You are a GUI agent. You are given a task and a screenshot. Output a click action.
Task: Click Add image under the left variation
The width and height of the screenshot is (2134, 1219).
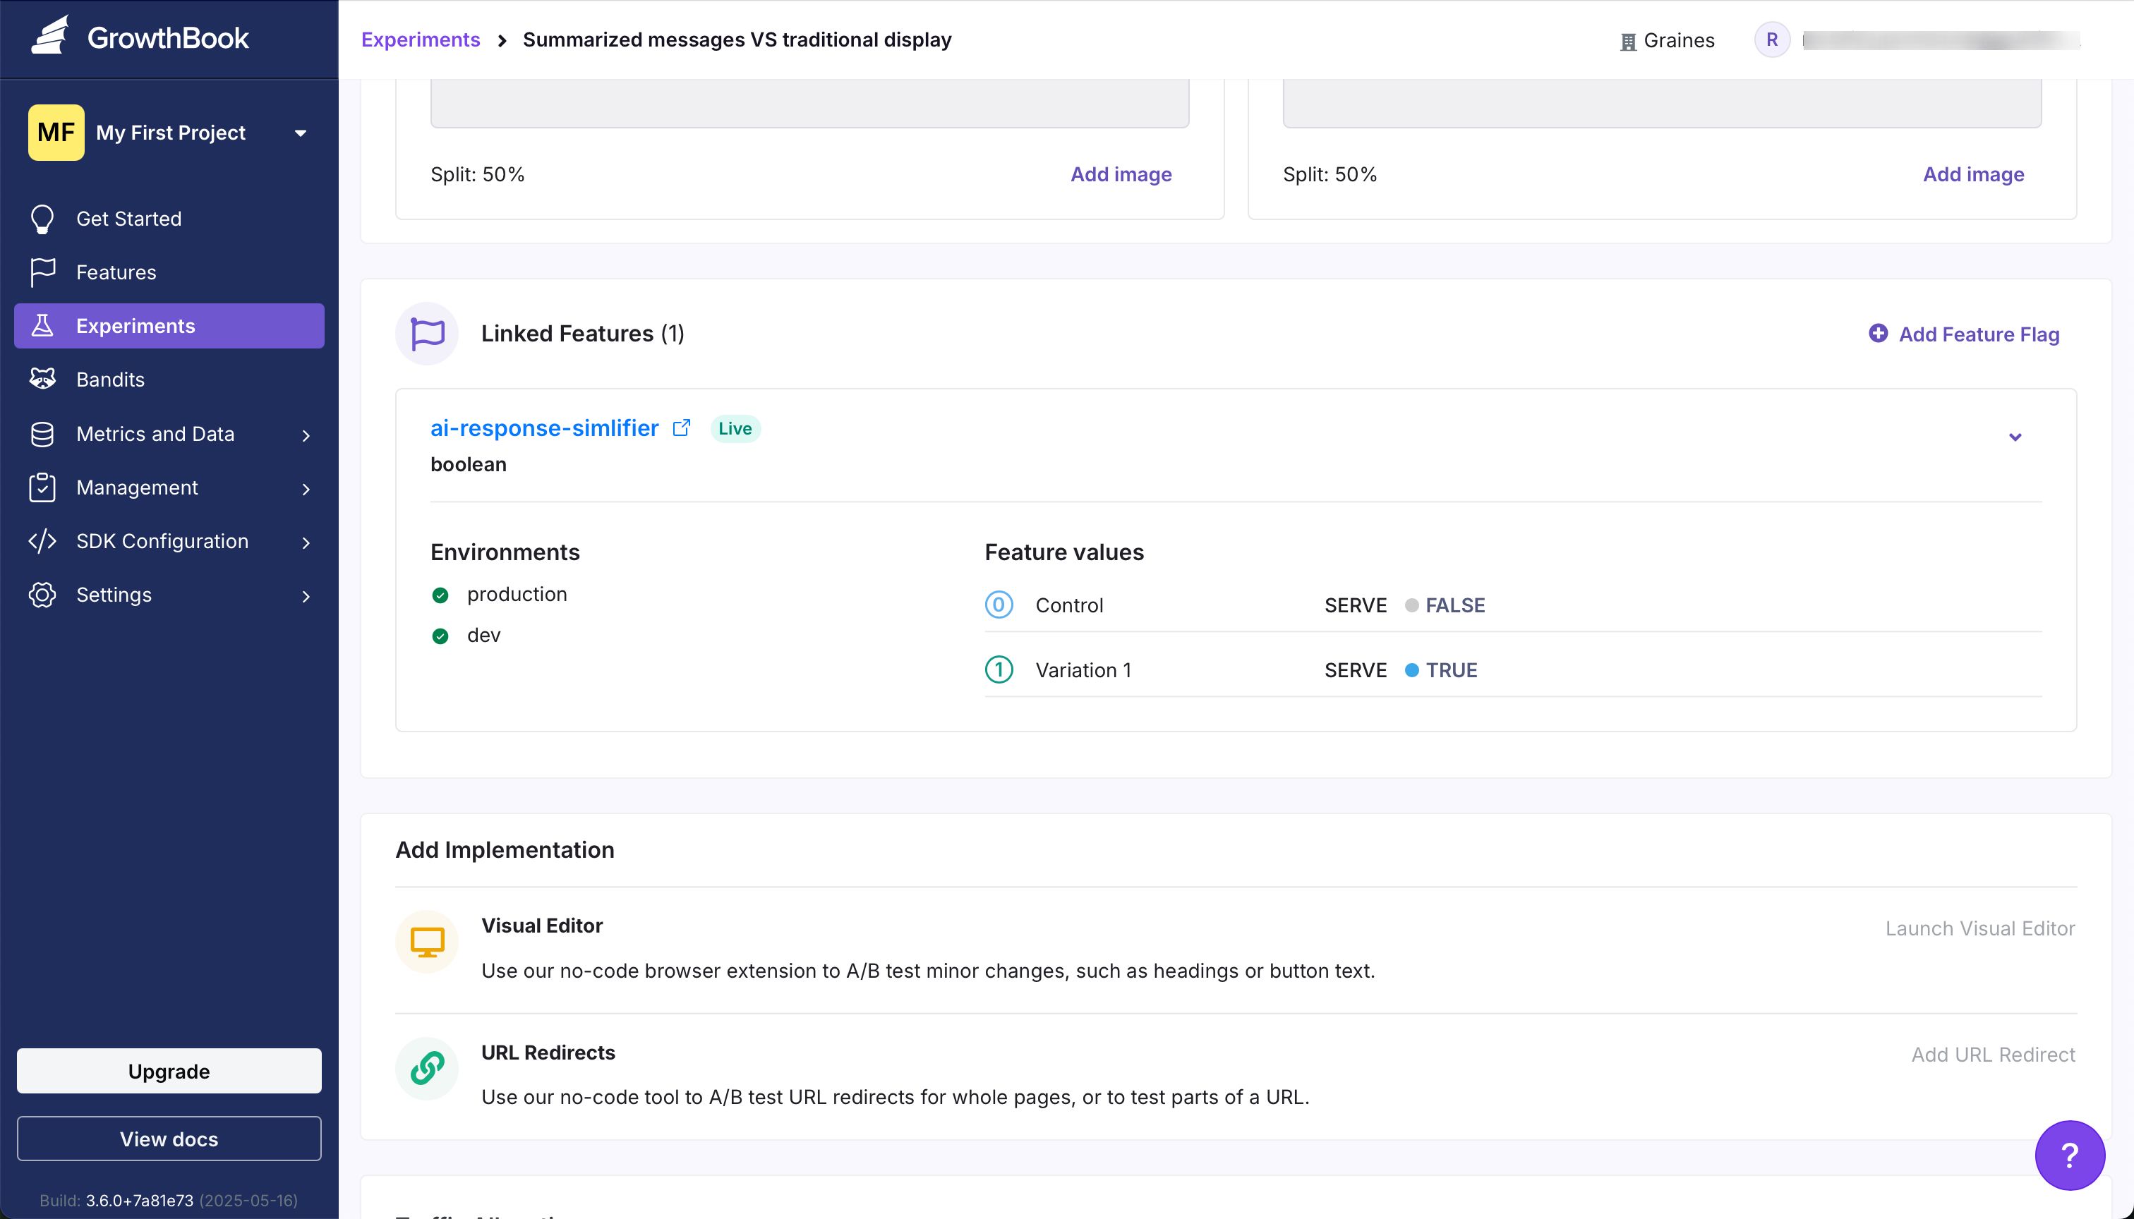pos(1121,174)
